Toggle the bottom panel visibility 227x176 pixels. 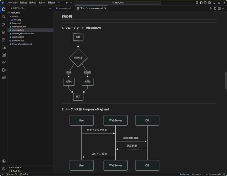tap(206, 2)
